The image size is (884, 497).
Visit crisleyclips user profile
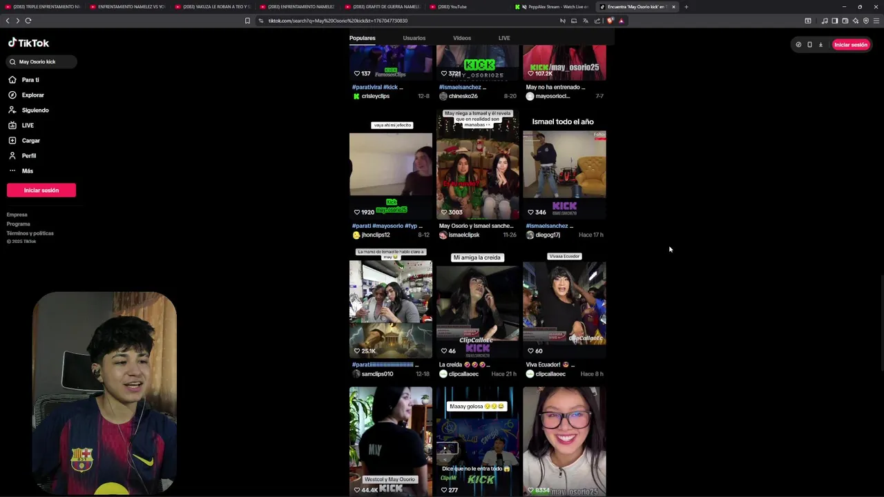pos(376,97)
